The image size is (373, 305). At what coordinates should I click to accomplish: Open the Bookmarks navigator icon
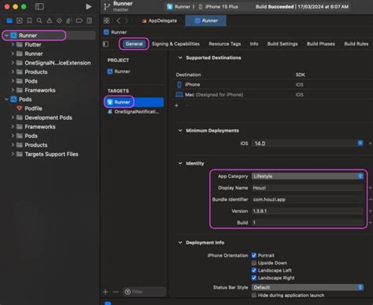point(30,21)
